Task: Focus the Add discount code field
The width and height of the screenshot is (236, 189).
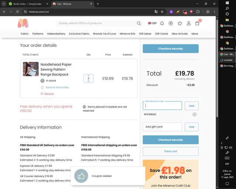Action: (x=162, y=106)
